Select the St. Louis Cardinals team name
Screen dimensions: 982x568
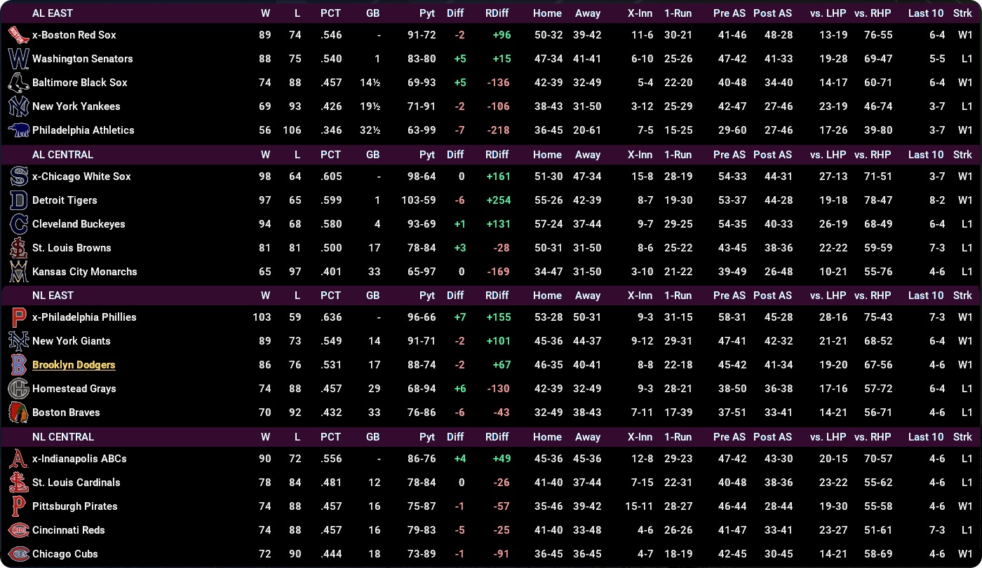tap(76, 483)
